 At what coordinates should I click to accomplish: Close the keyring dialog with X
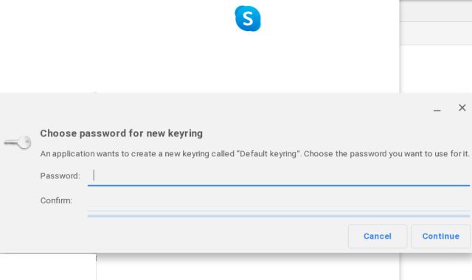pyautogui.click(x=462, y=108)
